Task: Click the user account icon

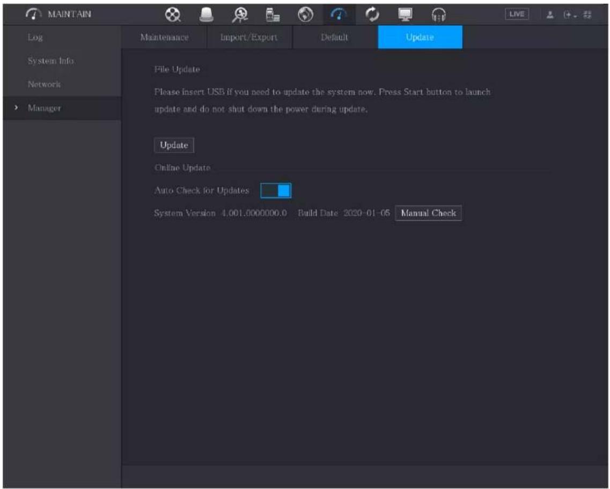Action: pyautogui.click(x=550, y=15)
